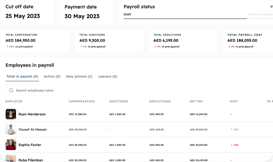This screenshot has width=273, height=162.
Task: Select the Sophia Foster name
Action: point(30,145)
